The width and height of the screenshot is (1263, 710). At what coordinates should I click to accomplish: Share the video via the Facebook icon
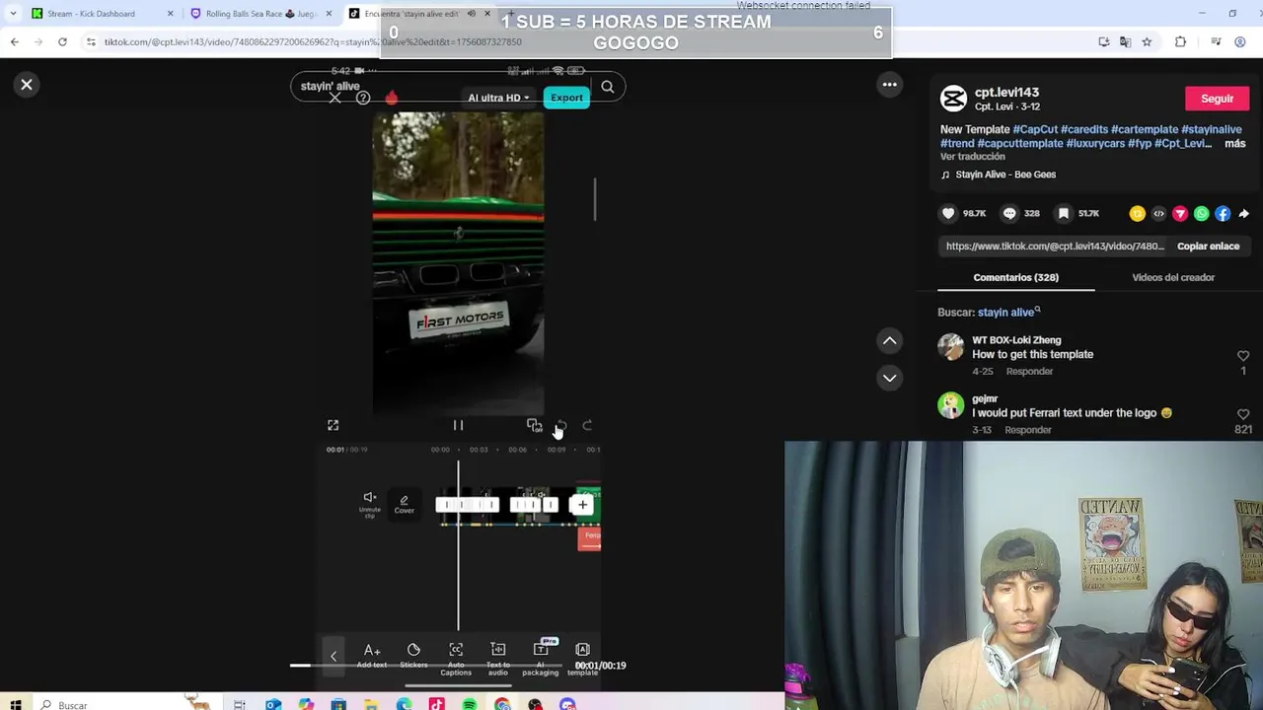click(x=1223, y=213)
